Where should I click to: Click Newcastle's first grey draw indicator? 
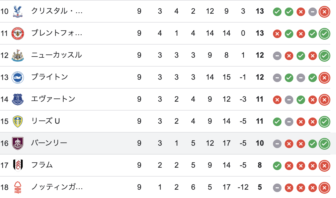(277, 56)
